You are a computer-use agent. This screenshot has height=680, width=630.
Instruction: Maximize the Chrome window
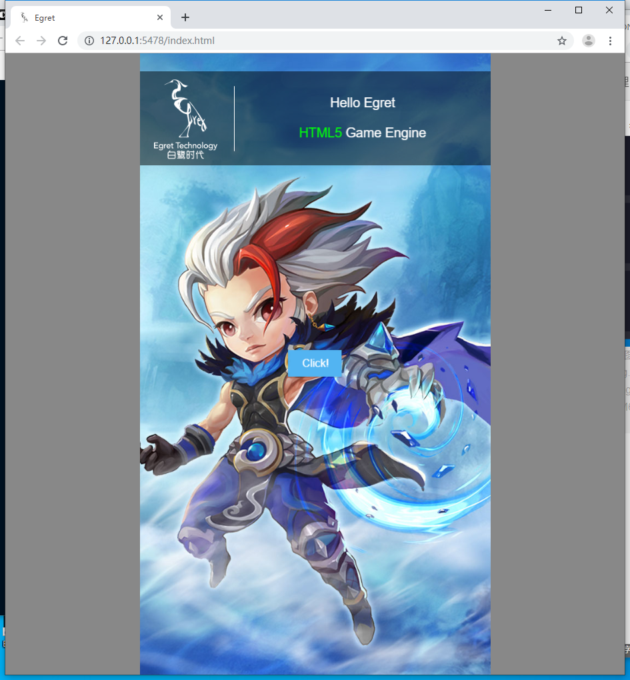click(579, 10)
